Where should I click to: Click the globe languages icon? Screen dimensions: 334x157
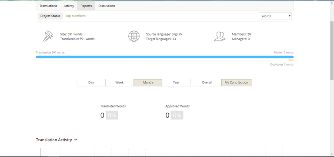[134, 36]
